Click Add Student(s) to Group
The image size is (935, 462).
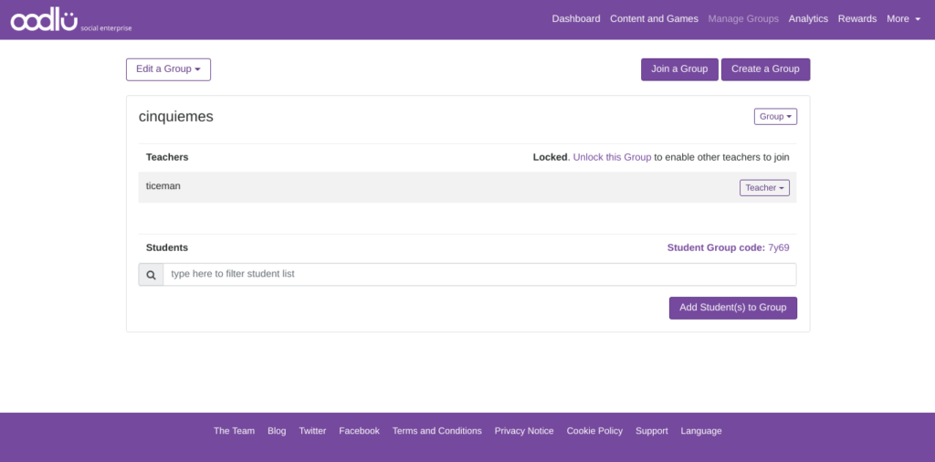(x=732, y=308)
